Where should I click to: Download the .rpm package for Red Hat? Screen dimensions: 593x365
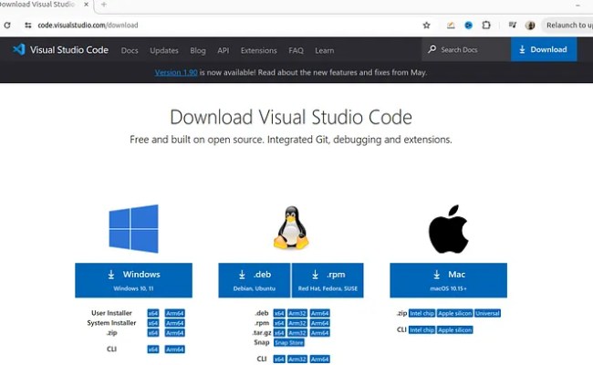pos(328,280)
